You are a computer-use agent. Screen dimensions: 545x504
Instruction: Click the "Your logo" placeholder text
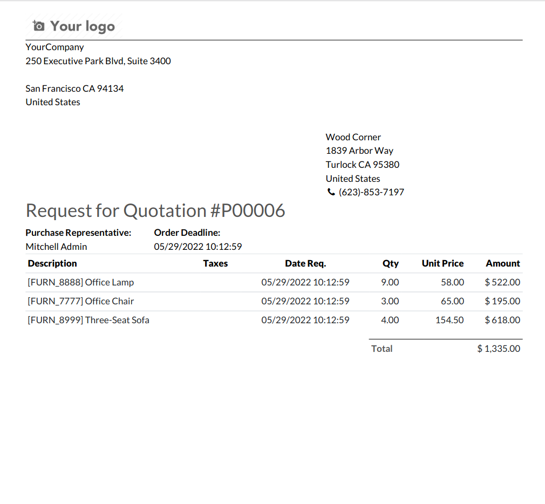(82, 26)
